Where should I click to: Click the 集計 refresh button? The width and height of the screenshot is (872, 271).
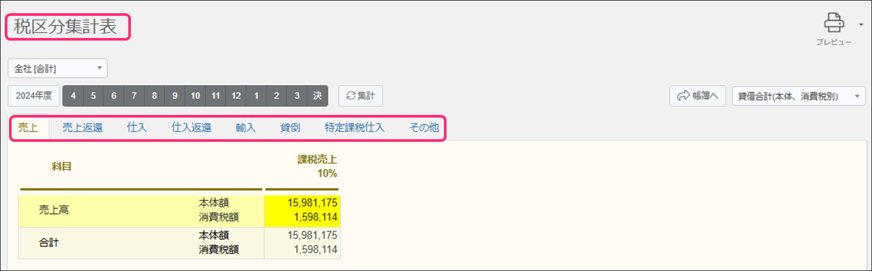click(361, 96)
